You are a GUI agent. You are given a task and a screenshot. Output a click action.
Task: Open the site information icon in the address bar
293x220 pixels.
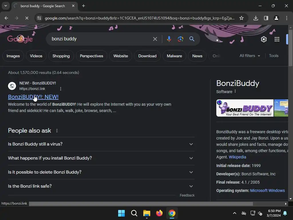click(39, 18)
